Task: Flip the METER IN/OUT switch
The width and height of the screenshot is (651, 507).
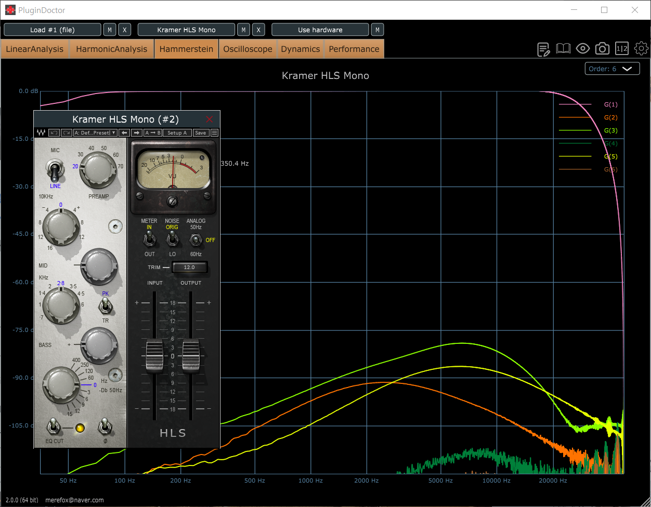Action: pyautogui.click(x=149, y=239)
